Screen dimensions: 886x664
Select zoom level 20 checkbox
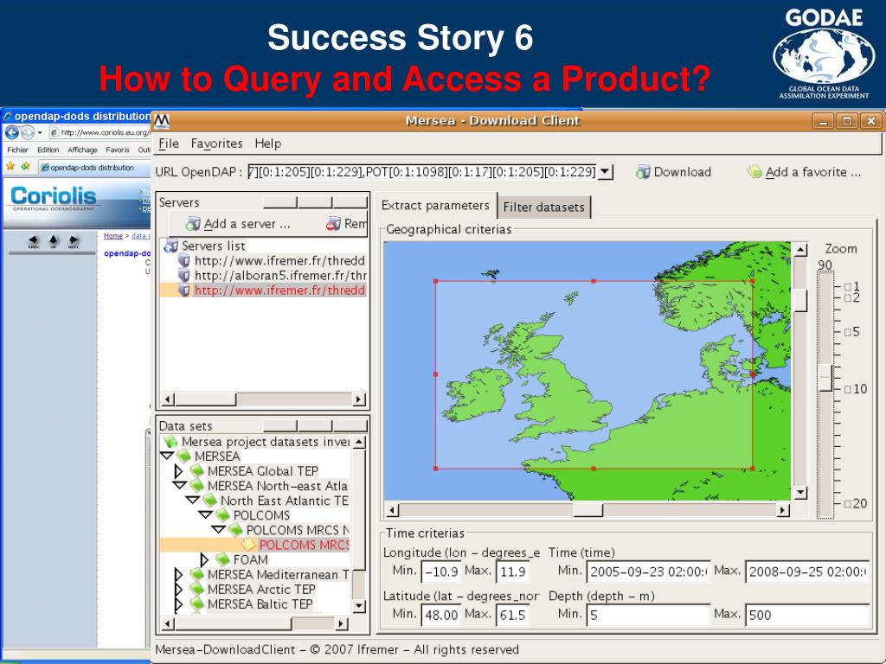point(848,504)
